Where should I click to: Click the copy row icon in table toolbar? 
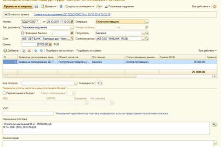(x=24, y=50)
